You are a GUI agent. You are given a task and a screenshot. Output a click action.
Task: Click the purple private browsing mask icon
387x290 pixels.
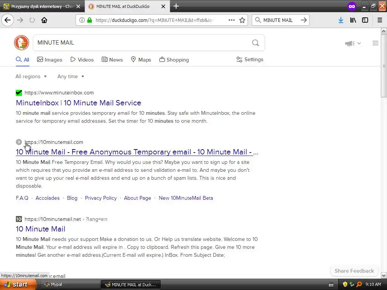tap(352, 6)
